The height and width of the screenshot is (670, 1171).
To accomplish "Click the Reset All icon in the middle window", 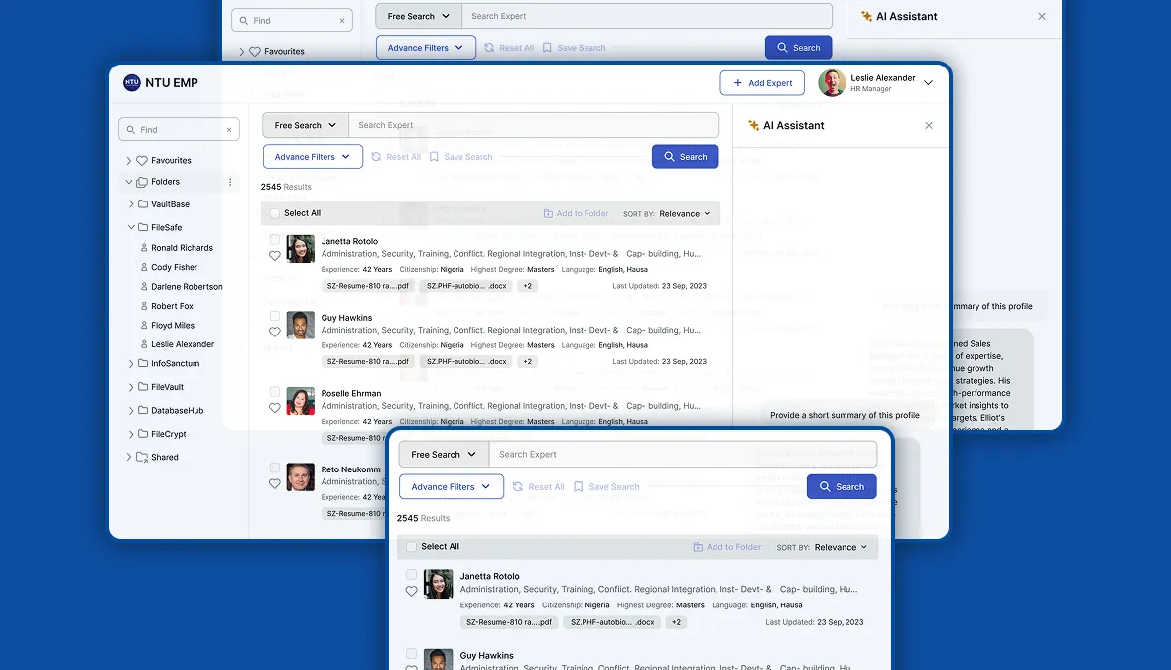I will tap(376, 157).
